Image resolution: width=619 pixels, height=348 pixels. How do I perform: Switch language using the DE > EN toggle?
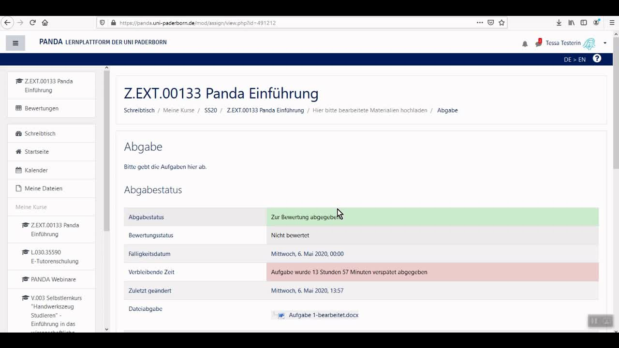(575, 59)
